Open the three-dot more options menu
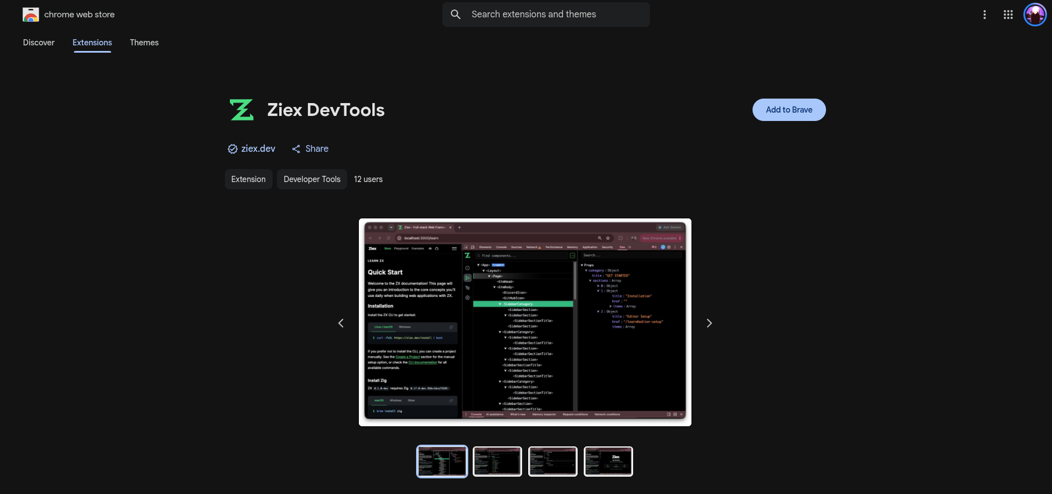Screen dimensions: 1052x494 985,15
